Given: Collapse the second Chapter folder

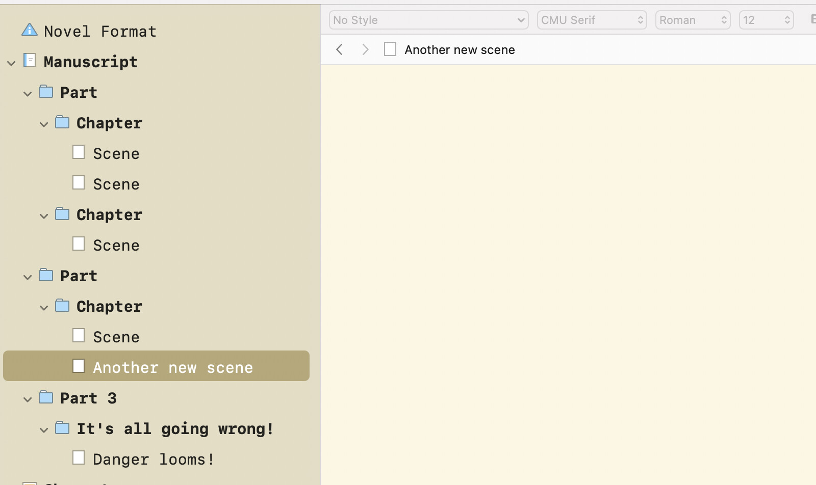Looking at the screenshot, I should (x=44, y=216).
